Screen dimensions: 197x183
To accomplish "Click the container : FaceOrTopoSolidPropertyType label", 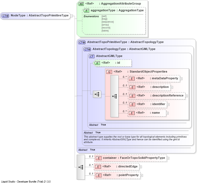I will click(134, 158).
